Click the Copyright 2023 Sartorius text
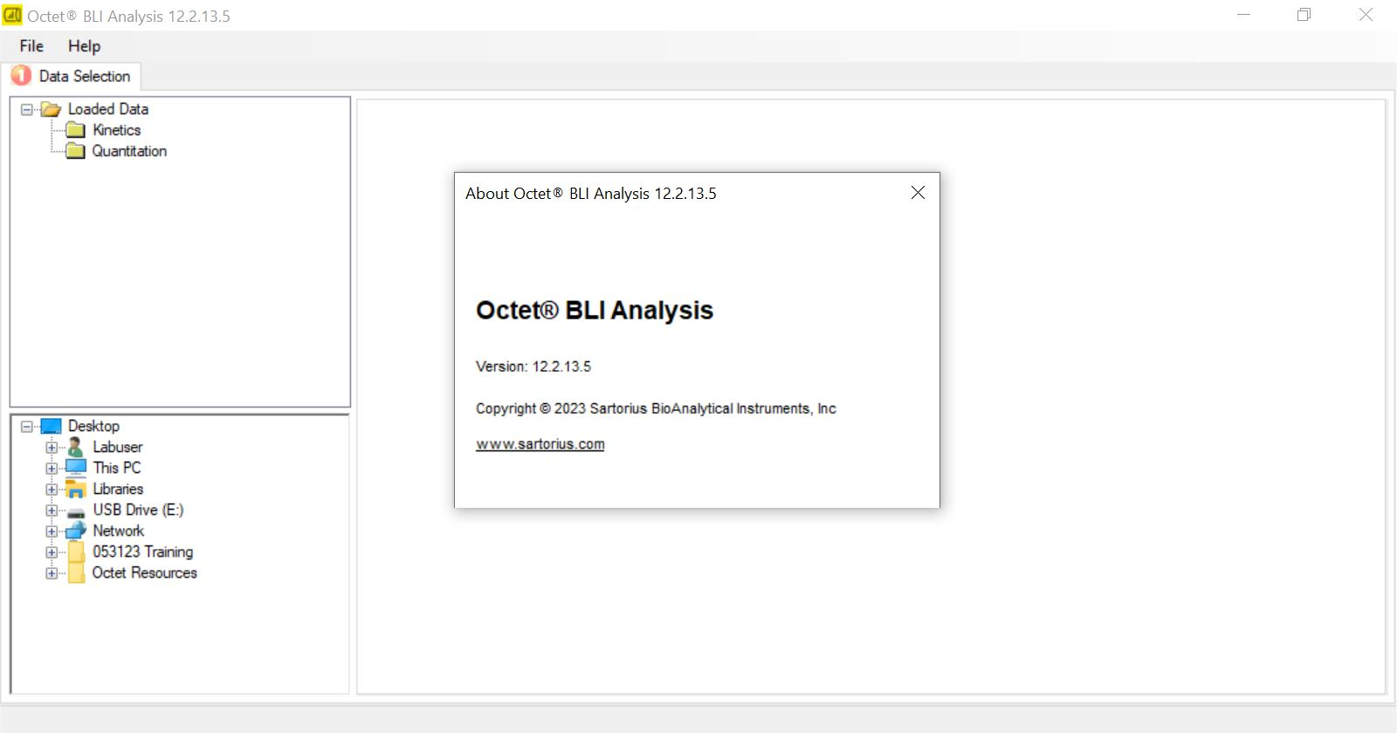The width and height of the screenshot is (1397, 733). pyautogui.click(x=656, y=408)
